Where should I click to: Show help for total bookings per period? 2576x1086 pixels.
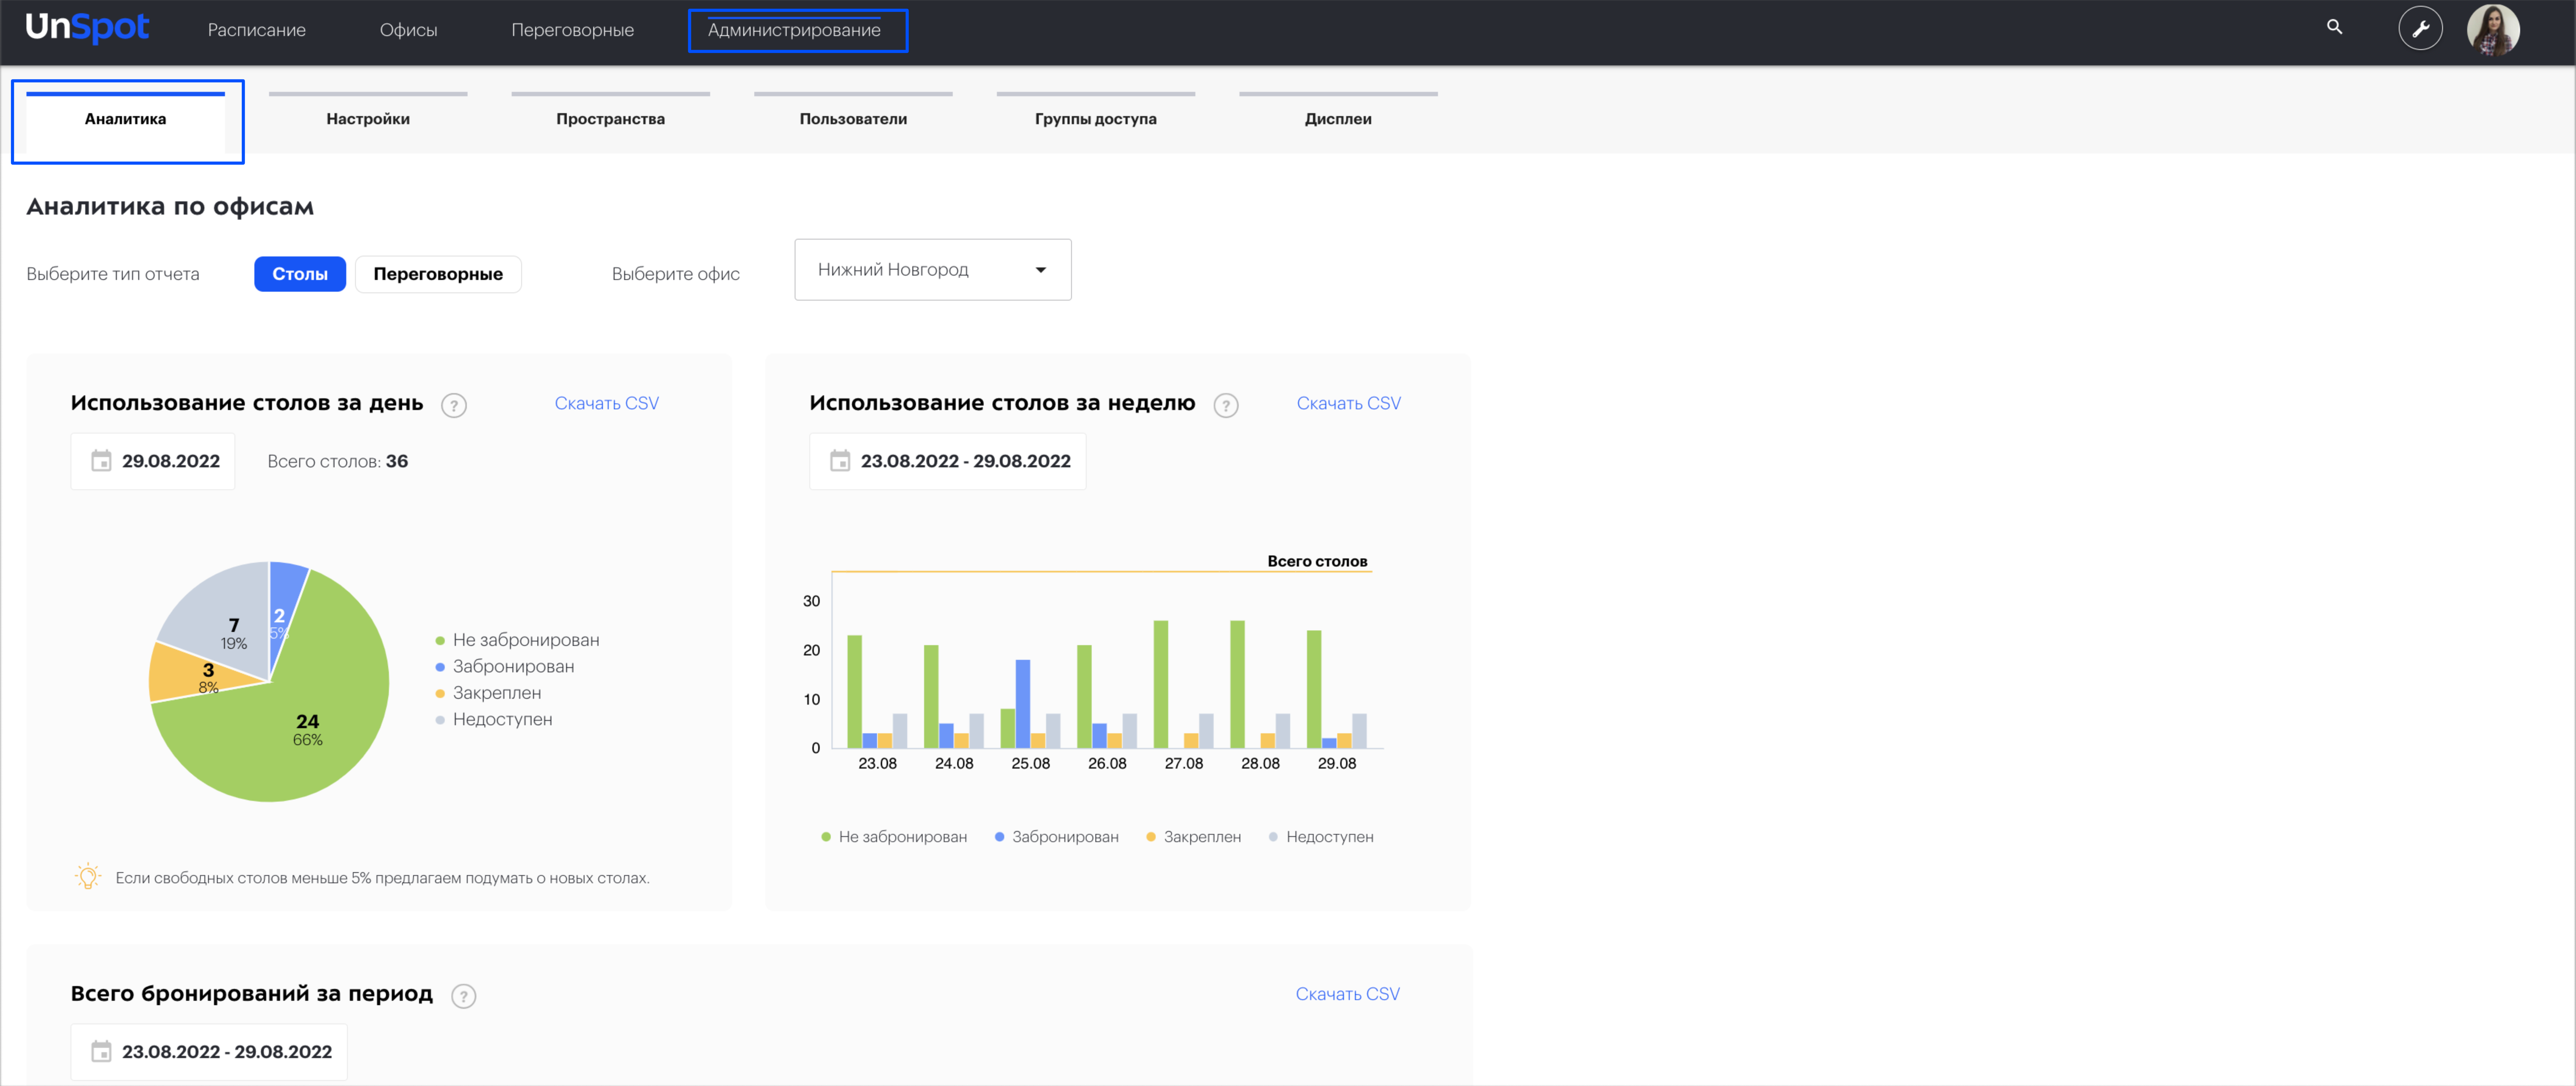pyautogui.click(x=463, y=996)
